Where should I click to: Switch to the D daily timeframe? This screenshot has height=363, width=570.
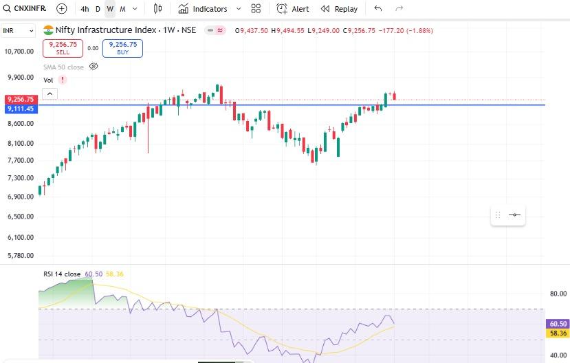(98, 9)
